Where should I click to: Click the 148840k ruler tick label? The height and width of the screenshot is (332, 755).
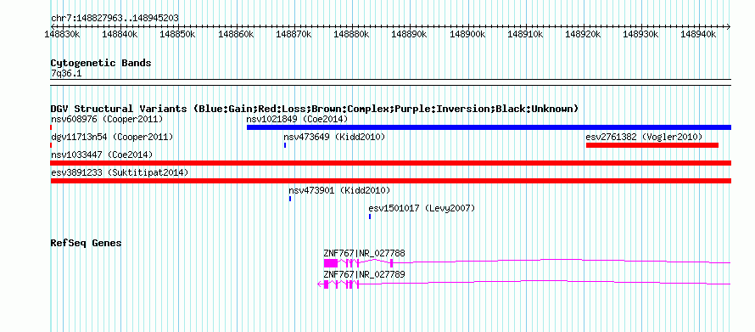[120, 34]
